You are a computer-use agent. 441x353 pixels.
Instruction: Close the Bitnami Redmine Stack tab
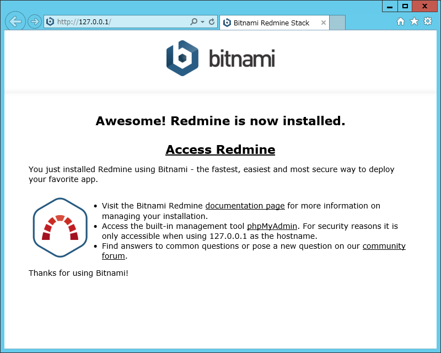[324, 23]
